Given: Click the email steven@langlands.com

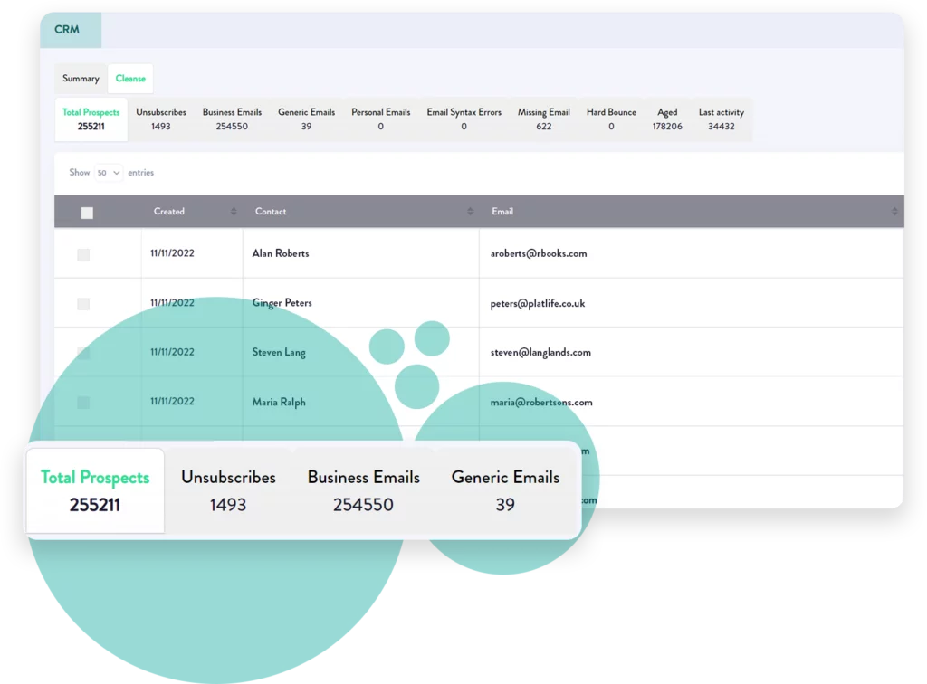Looking at the screenshot, I should coord(540,353).
